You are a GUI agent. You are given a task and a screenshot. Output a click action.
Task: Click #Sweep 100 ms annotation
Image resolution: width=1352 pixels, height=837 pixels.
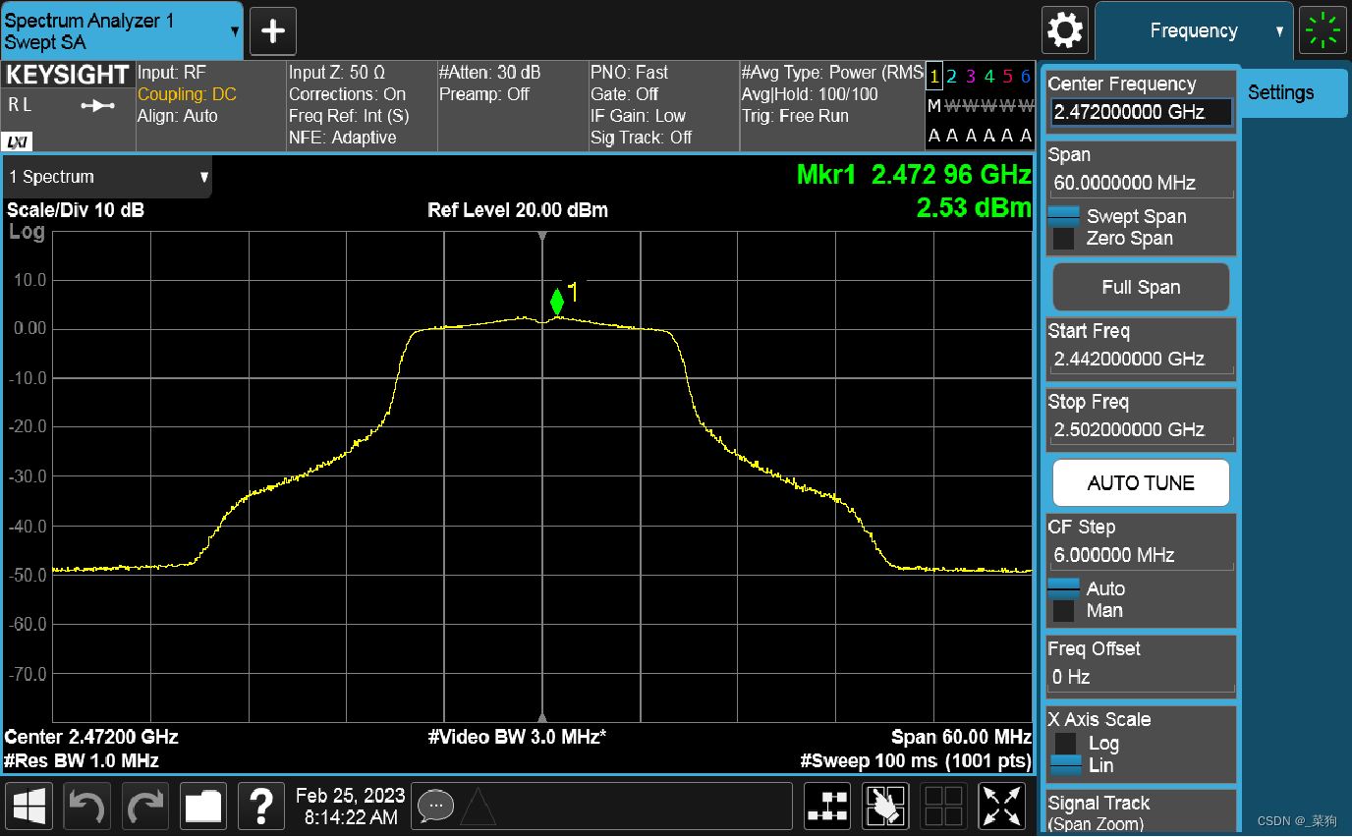pyautogui.click(x=916, y=760)
